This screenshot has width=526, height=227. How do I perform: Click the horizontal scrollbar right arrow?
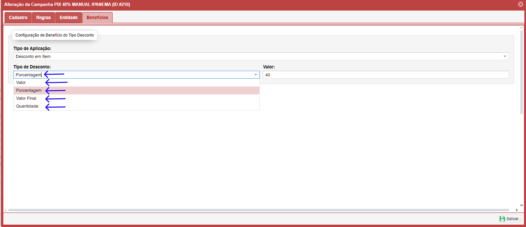pos(516,210)
